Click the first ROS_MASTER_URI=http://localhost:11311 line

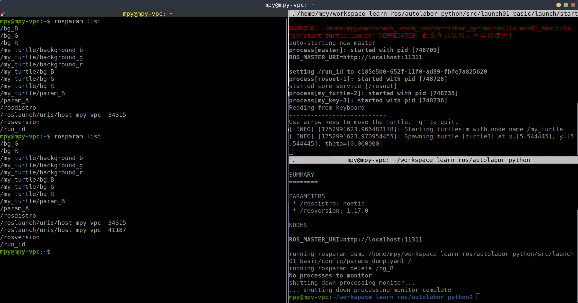coord(356,57)
